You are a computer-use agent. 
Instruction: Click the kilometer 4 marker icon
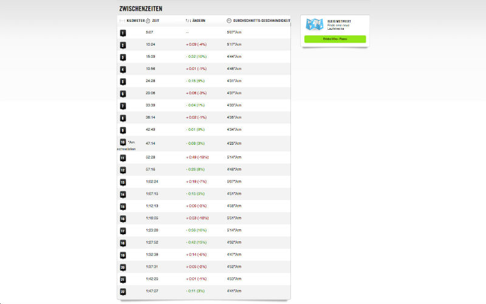(123, 69)
